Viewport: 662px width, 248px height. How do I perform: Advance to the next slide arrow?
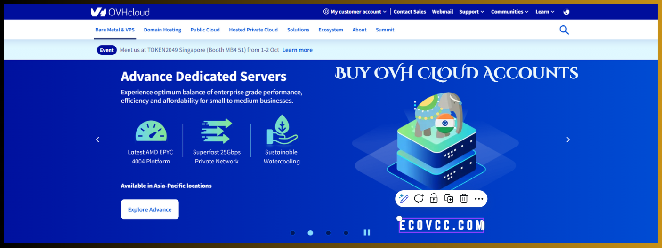[568, 139]
